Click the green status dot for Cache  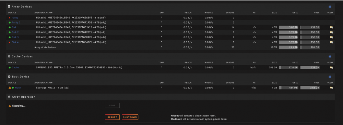(9, 68)
